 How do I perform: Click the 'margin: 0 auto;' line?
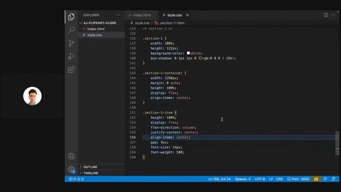tap(165, 83)
